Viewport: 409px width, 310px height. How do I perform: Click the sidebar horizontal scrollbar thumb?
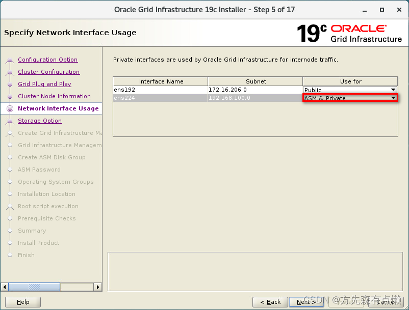tap(34, 287)
